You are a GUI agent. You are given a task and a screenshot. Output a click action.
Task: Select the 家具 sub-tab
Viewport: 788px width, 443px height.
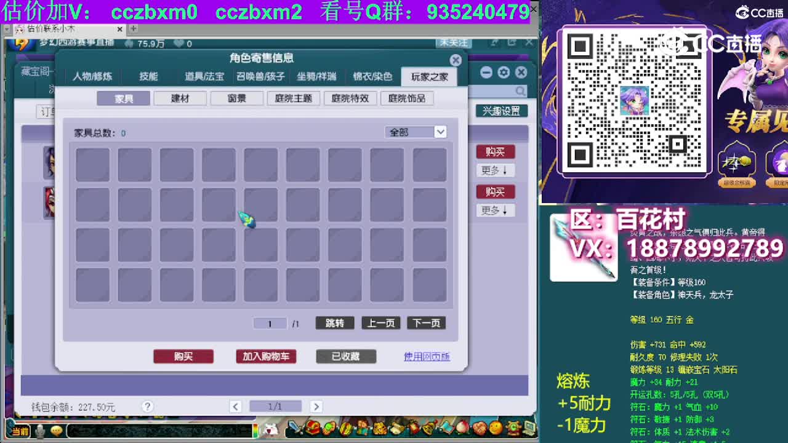pyautogui.click(x=124, y=98)
